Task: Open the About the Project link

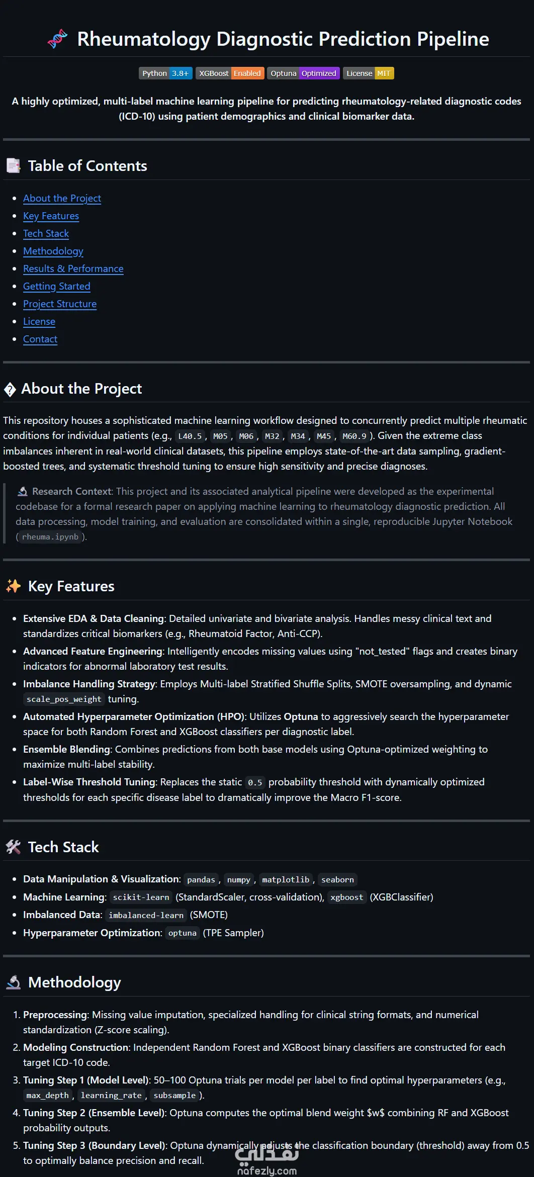Action: [x=62, y=199]
